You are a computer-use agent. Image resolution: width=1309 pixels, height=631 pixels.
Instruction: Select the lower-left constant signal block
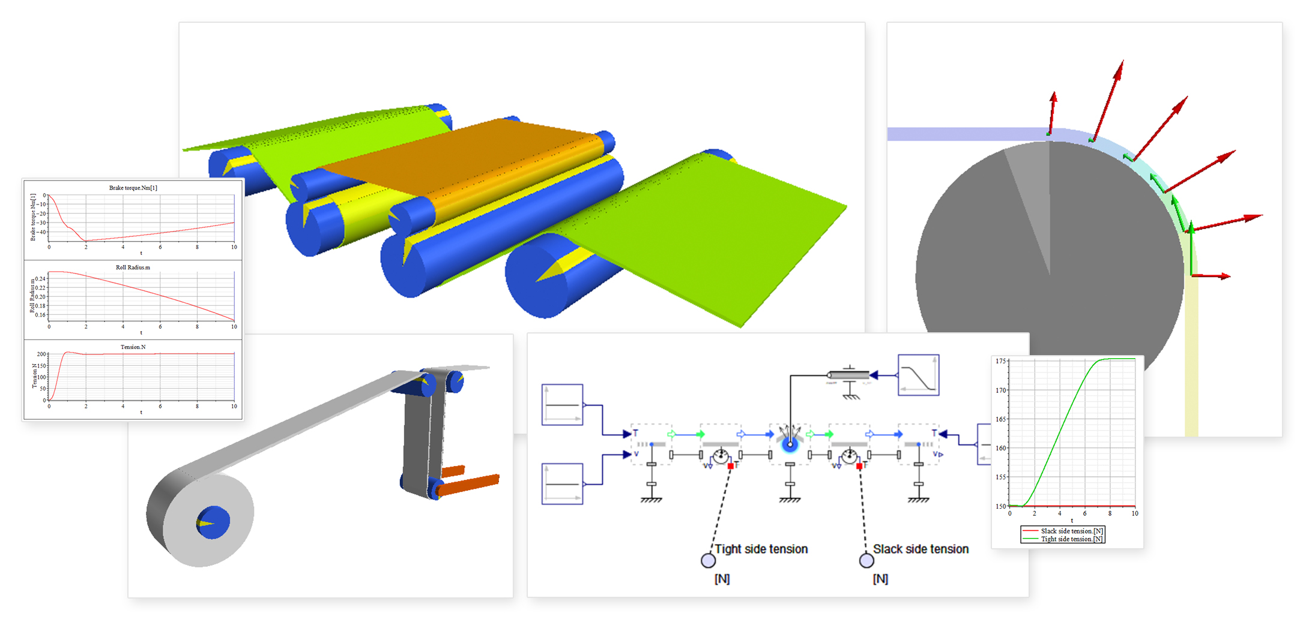[x=562, y=483]
